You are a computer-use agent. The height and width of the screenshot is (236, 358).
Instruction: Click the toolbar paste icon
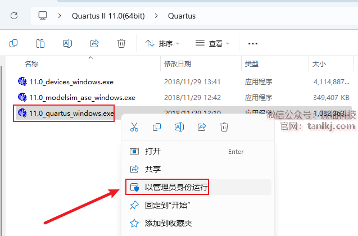pos(40,43)
